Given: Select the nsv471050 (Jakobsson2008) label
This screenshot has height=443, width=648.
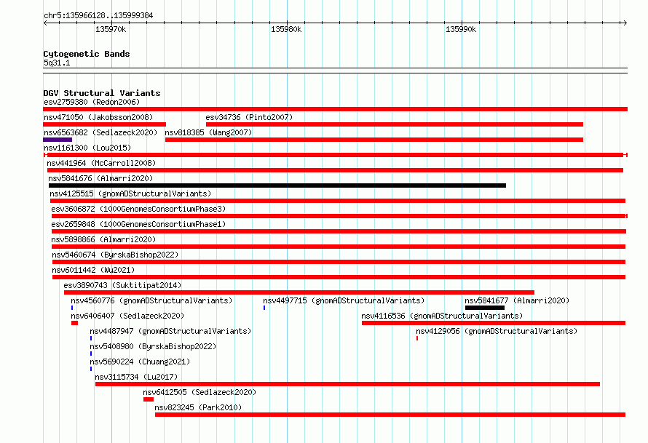Looking at the screenshot, I should (98, 117).
